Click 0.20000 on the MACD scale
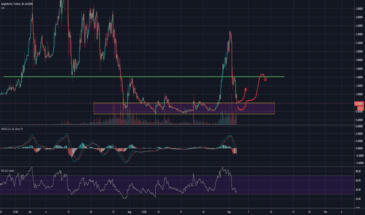The height and width of the screenshot is (215, 365). point(359,141)
